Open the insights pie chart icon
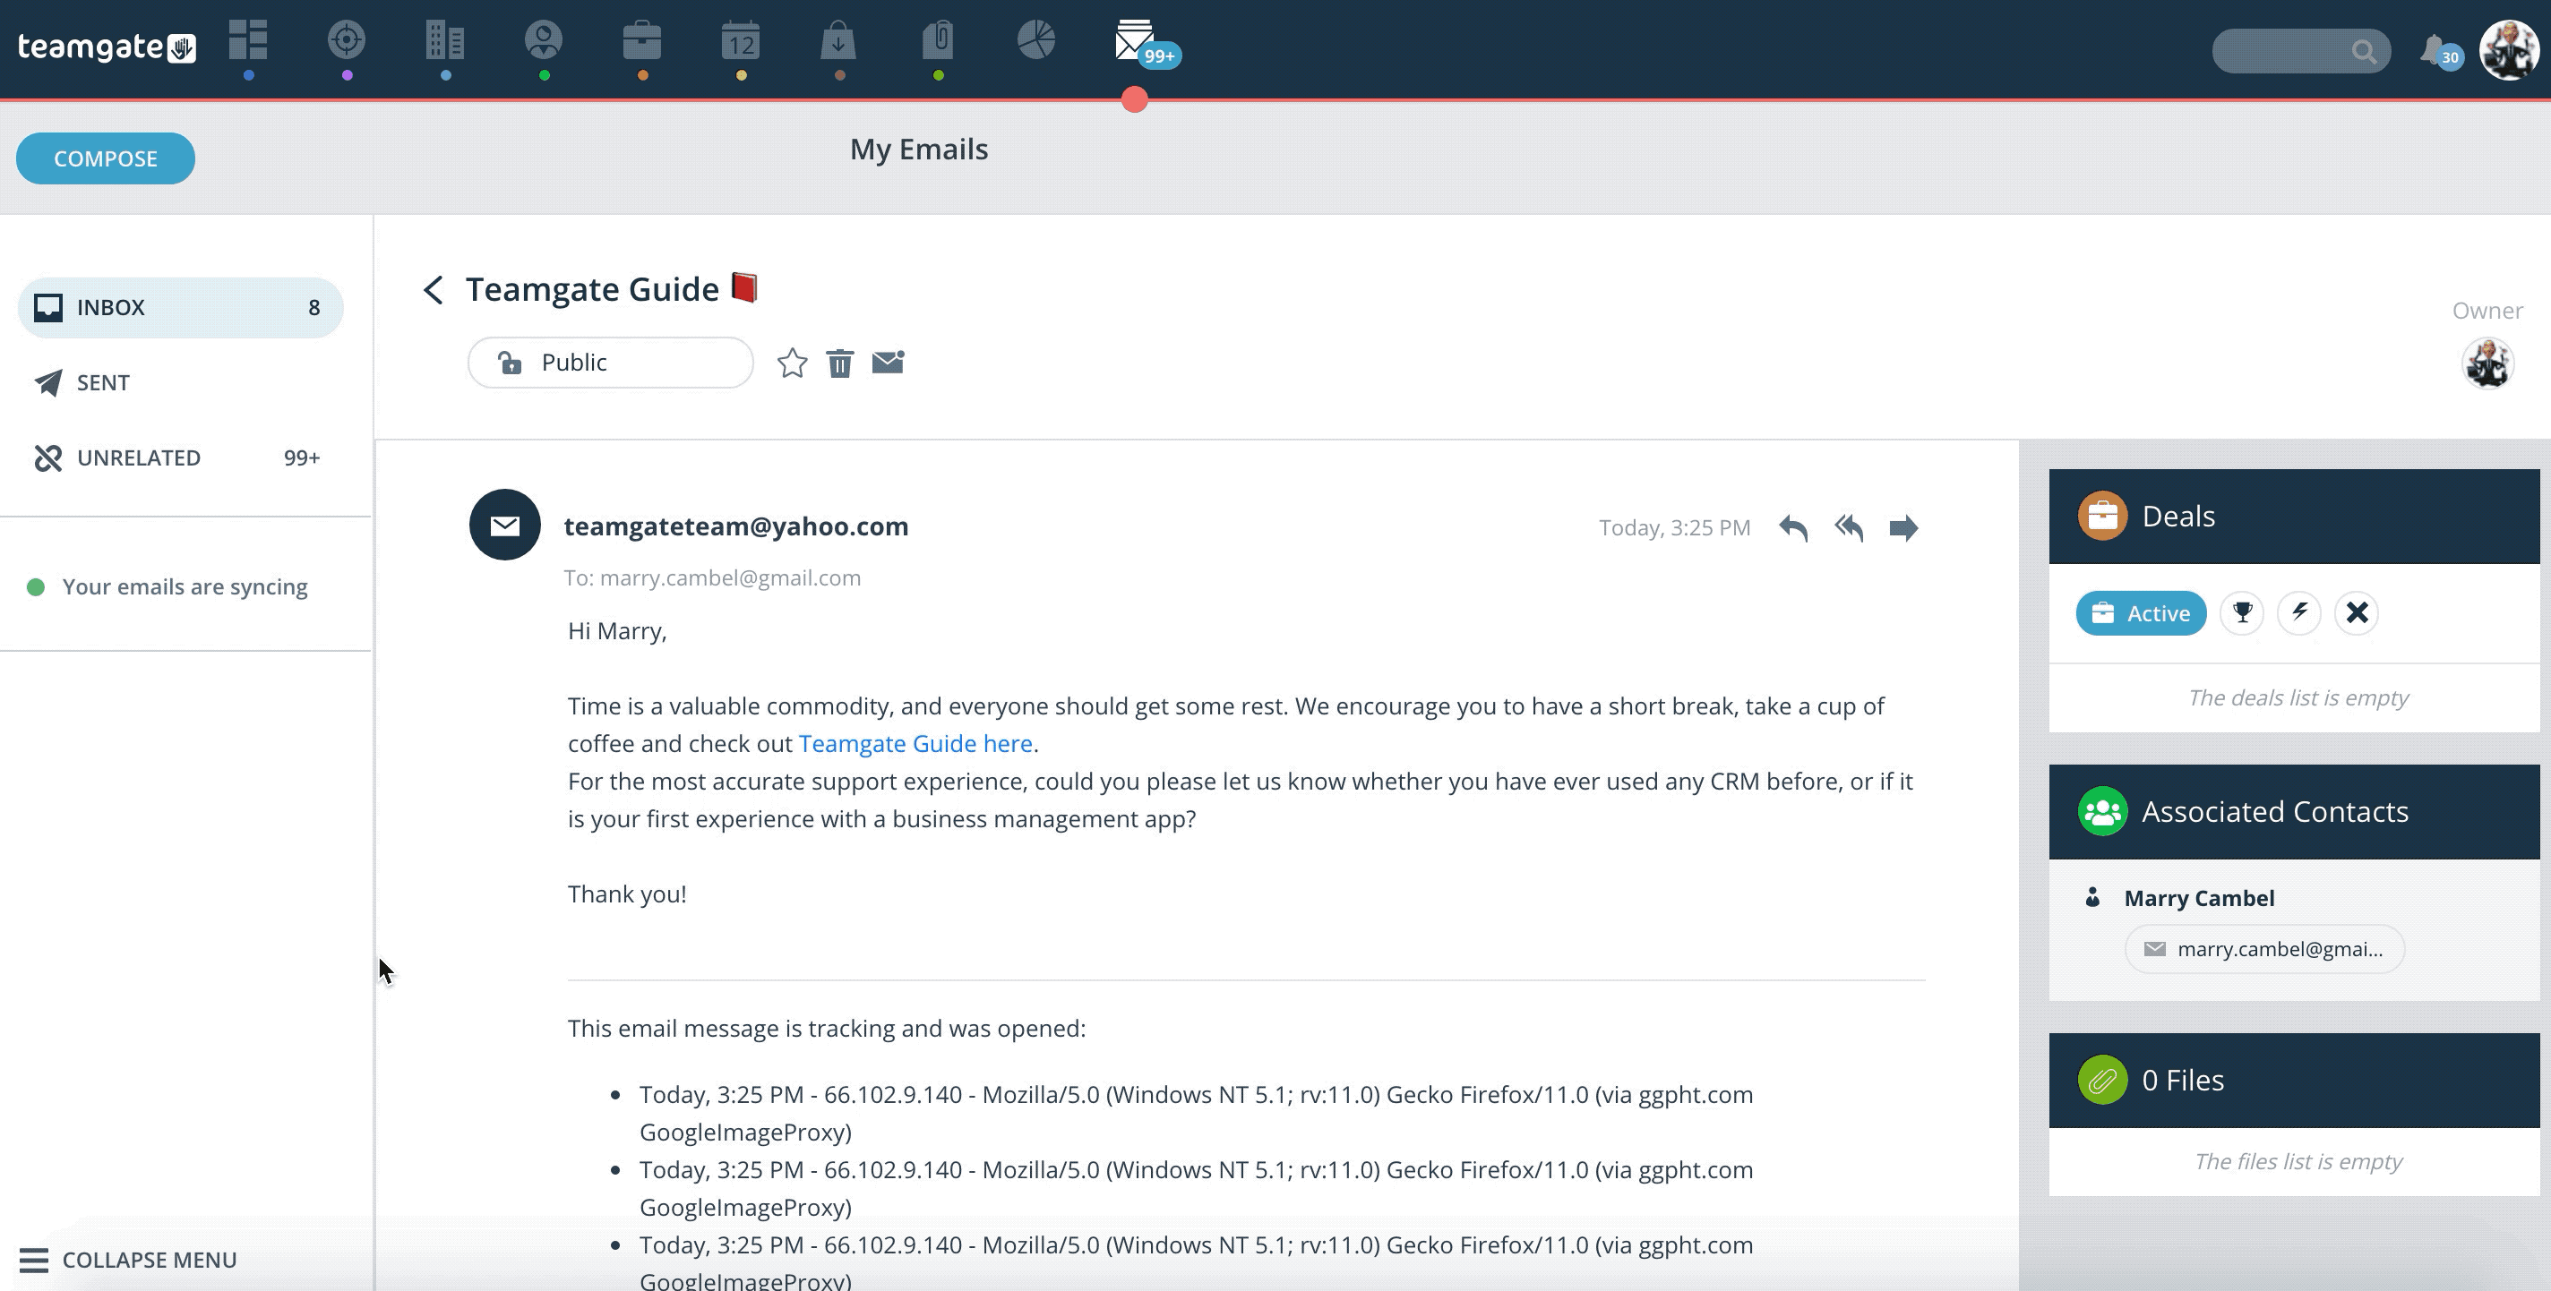 pyautogui.click(x=1035, y=40)
